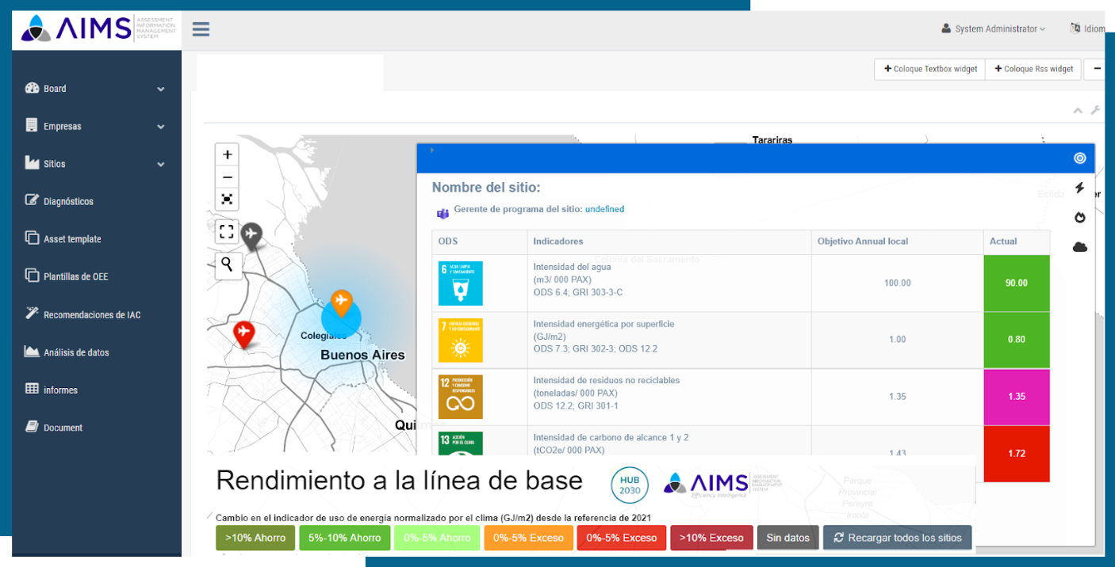1115x567 pixels.
Task: Toggle the Sin datos legend filter
Action: tap(787, 538)
